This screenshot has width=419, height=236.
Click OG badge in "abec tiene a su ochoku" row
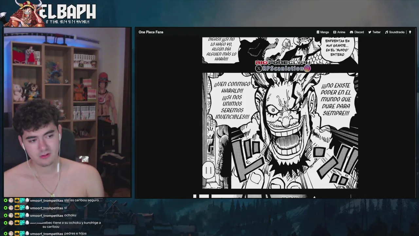point(22,223)
